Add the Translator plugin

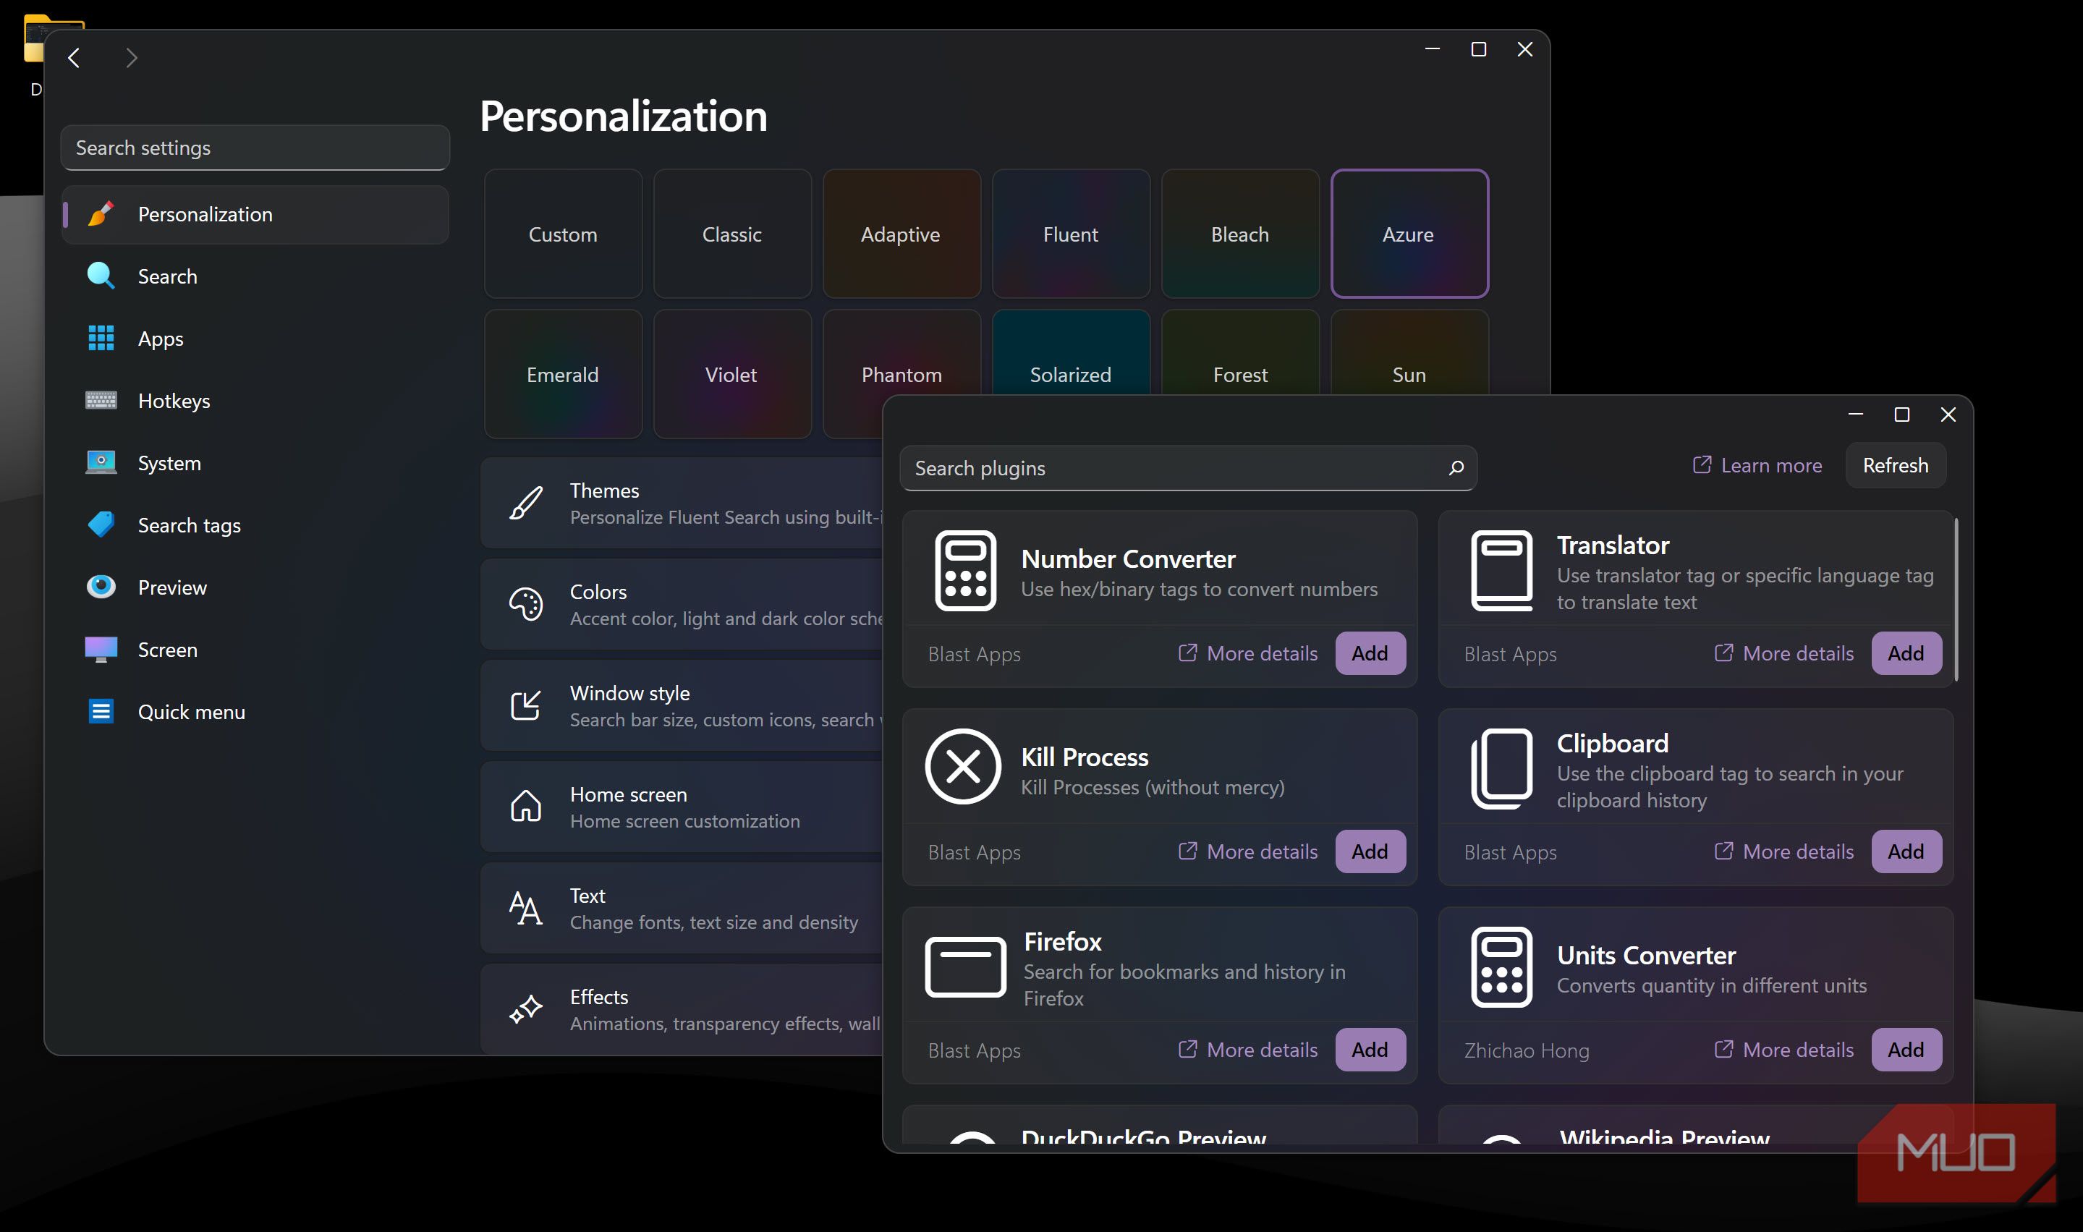(1906, 653)
